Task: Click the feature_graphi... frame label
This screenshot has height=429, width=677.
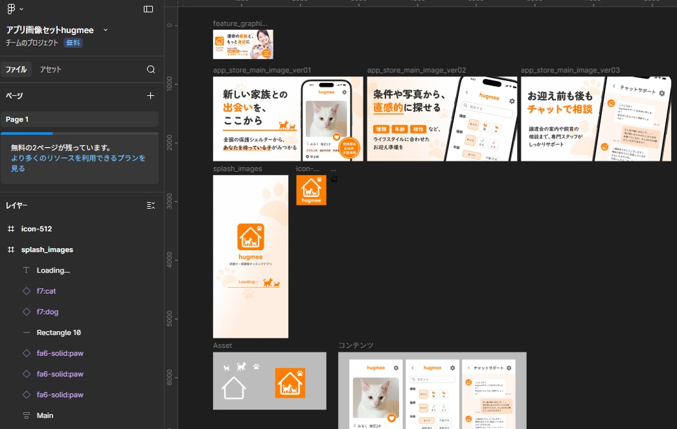Action: 240,23
